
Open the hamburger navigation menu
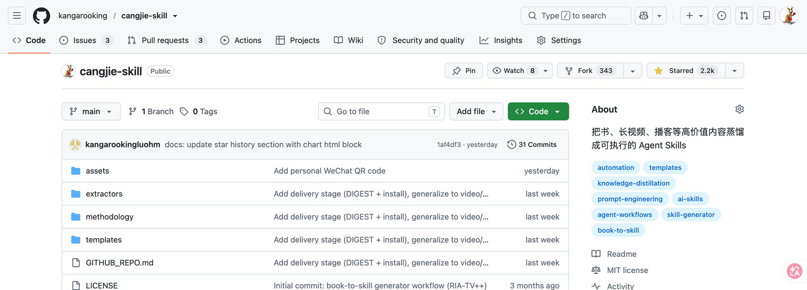click(x=17, y=16)
